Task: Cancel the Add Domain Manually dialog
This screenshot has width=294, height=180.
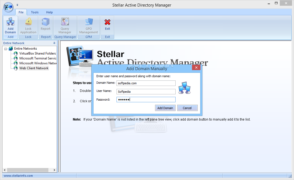Action: (187, 108)
